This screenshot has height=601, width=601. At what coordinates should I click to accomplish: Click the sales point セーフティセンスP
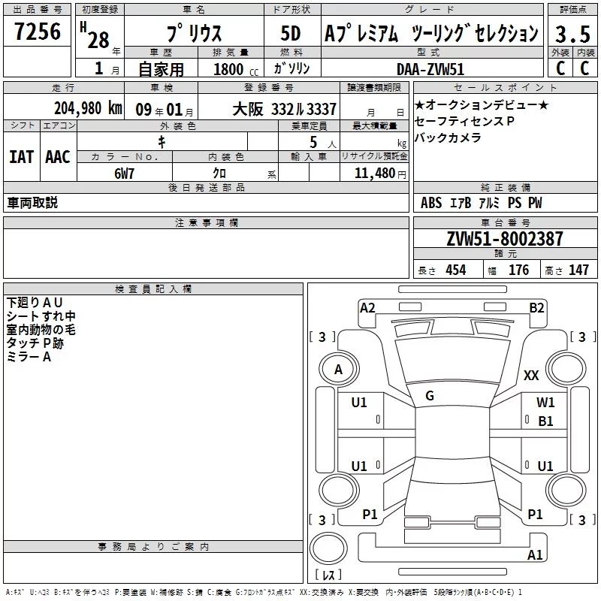coord(464,121)
